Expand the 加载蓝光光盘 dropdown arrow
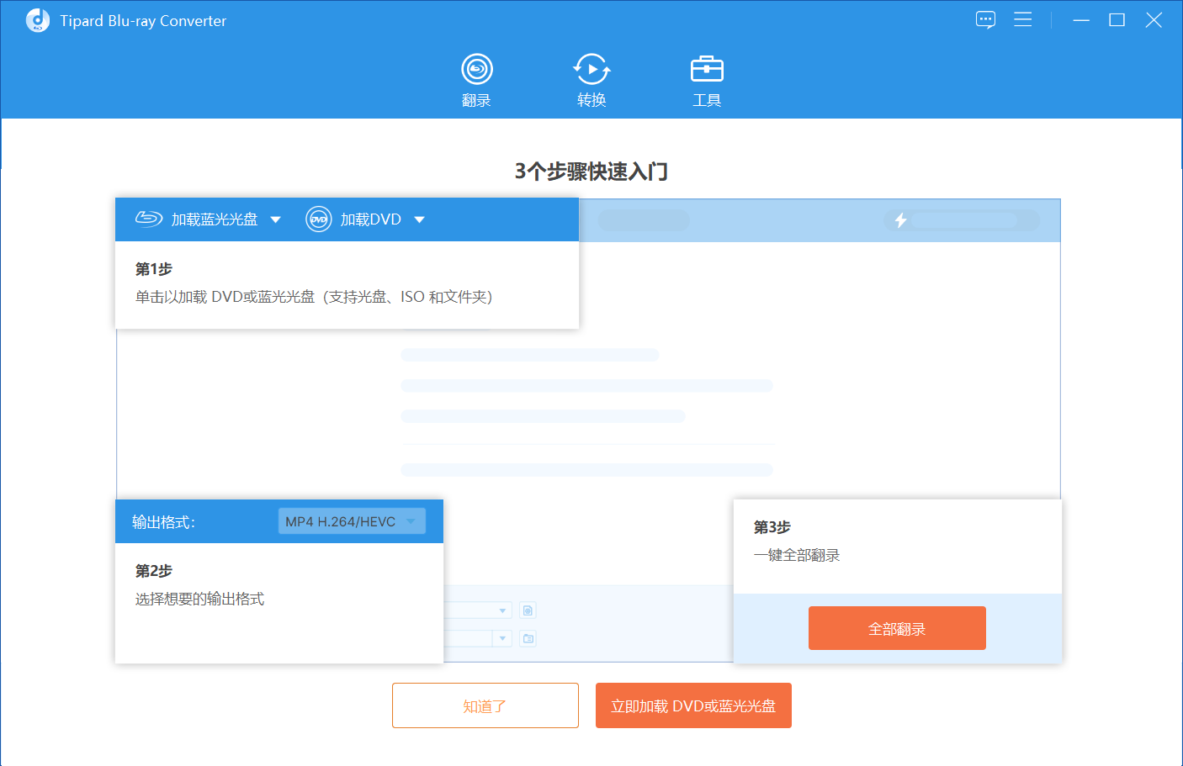 click(x=275, y=219)
